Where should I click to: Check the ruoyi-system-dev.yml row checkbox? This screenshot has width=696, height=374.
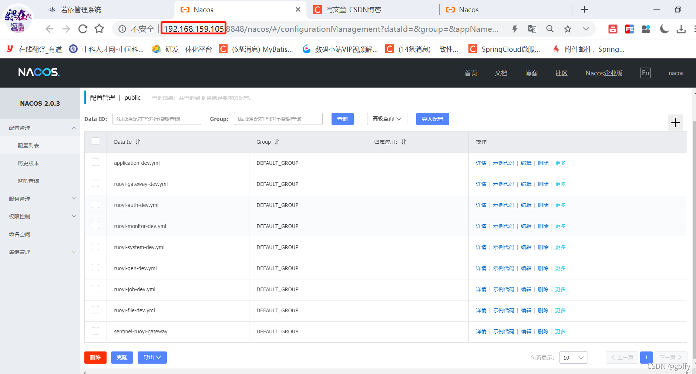[95, 246]
